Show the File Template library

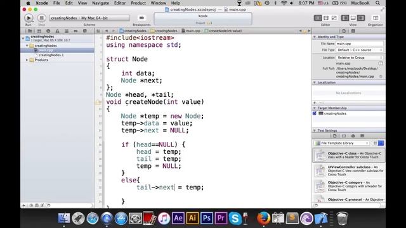335,136
